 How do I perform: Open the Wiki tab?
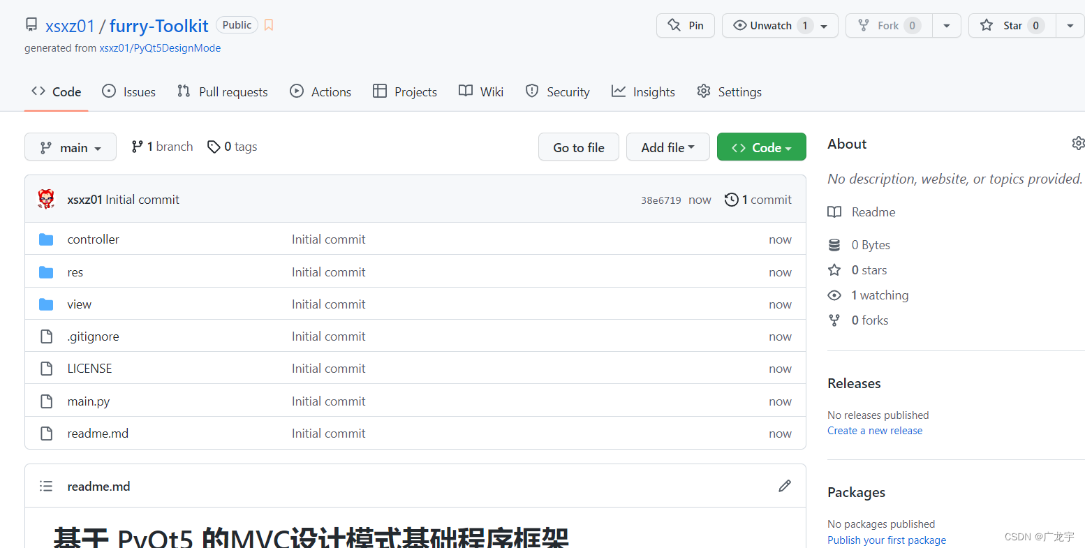[481, 91]
